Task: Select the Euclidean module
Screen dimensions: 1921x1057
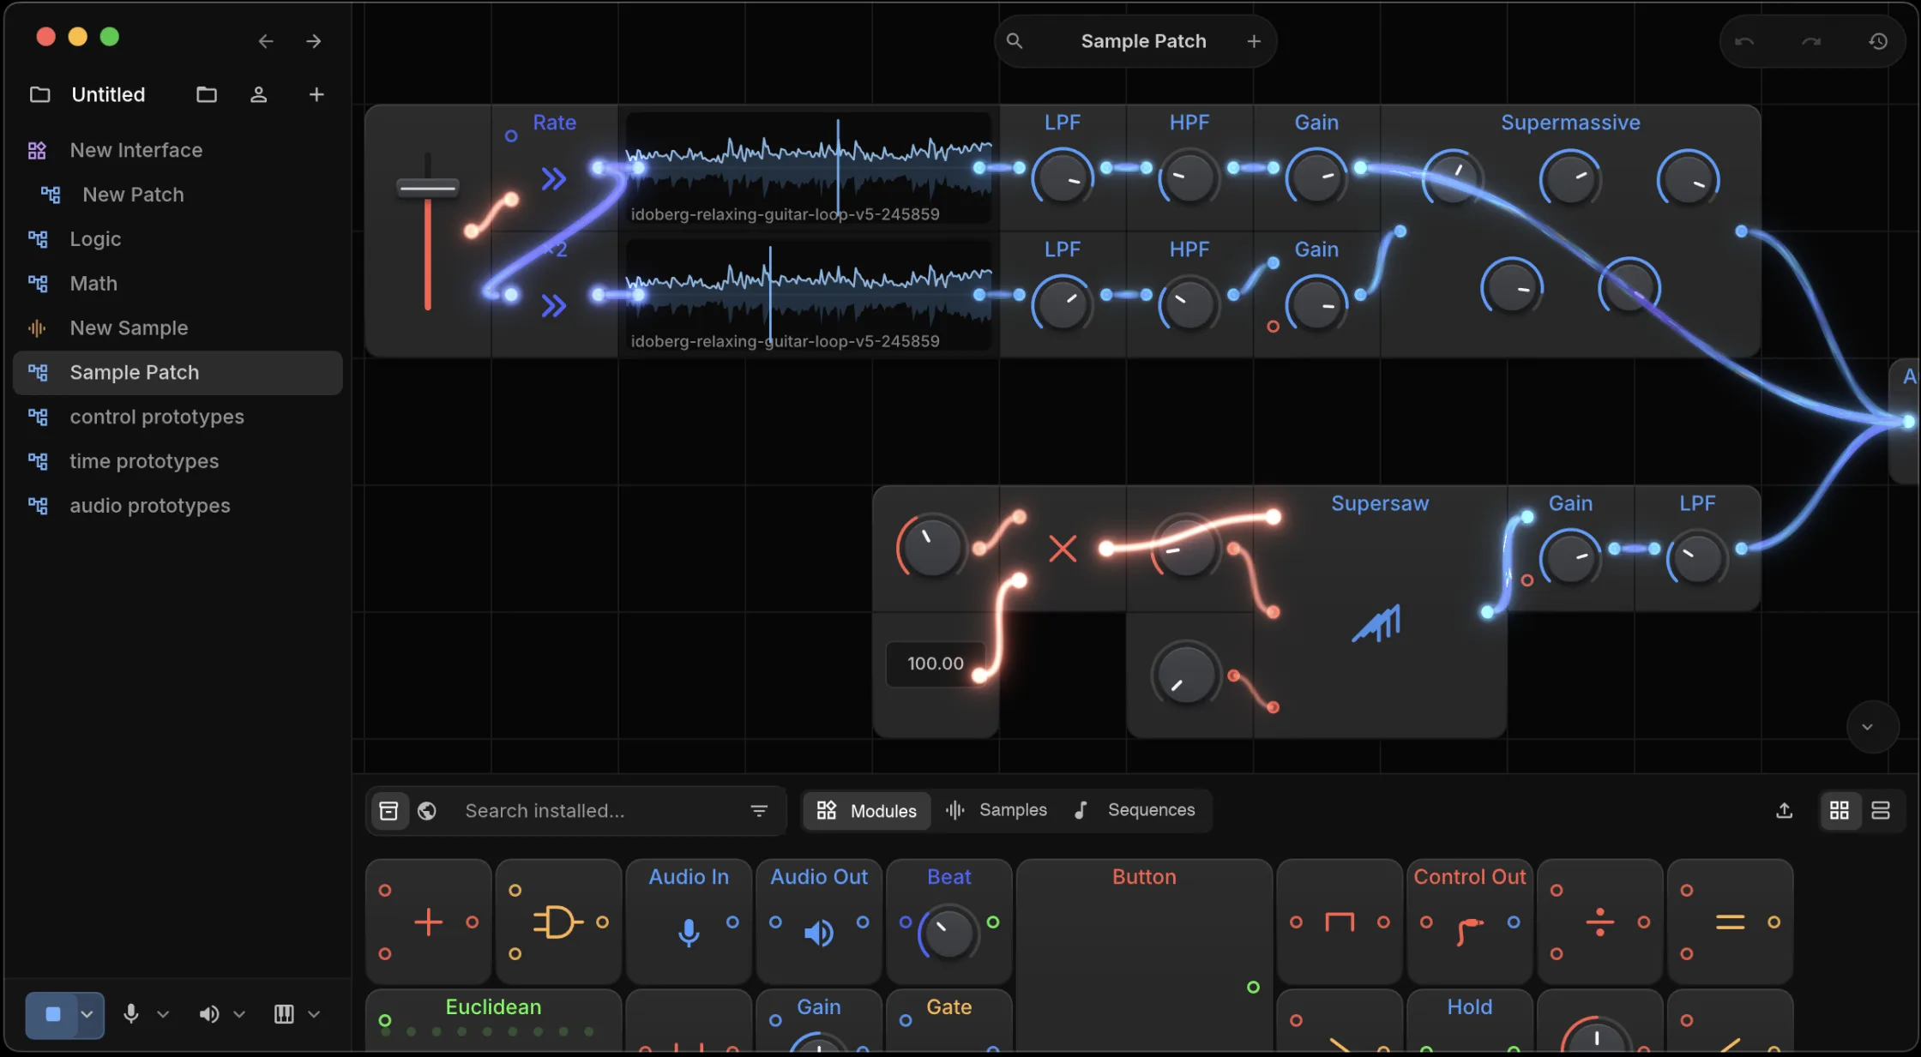Action: pyautogui.click(x=494, y=1020)
